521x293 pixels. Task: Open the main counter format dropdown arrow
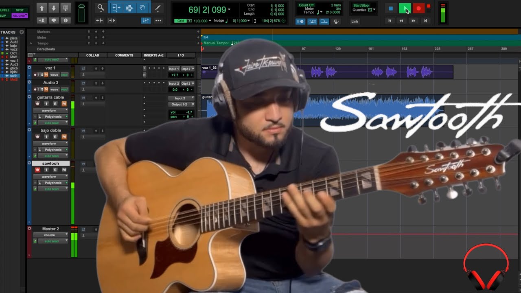coord(229,9)
